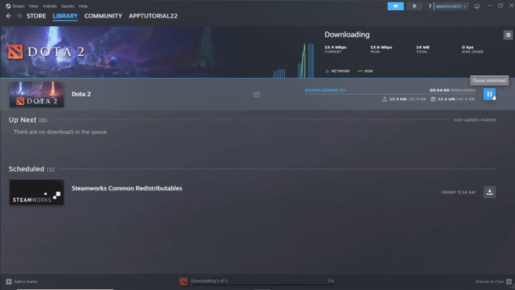Open the Dota 2 queue reorder handle
This screenshot has width=515, height=290.
[x=256, y=95]
